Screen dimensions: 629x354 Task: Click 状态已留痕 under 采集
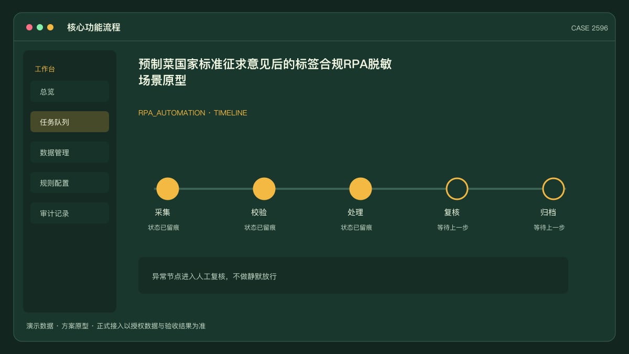coord(164,228)
